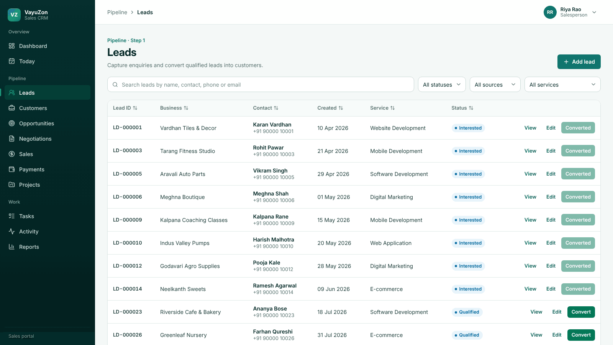Sort by Service column arrows
This screenshot has height=345, width=613.
[x=393, y=108]
